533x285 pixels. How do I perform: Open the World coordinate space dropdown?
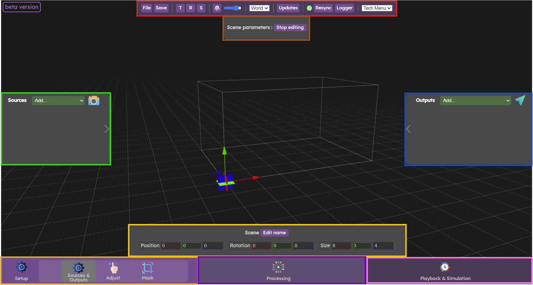[259, 8]
